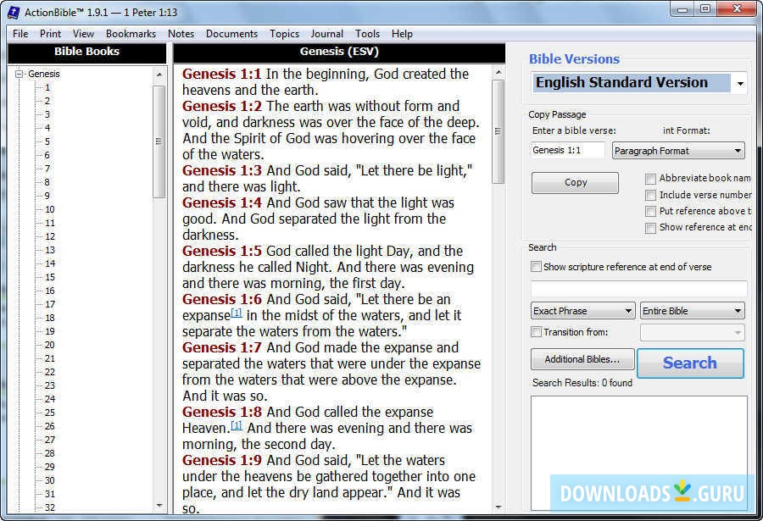Open the Entire Bible scope dropdown
Image resolution: width=763 pixels, height=521 pixels.
coord(737,311)
